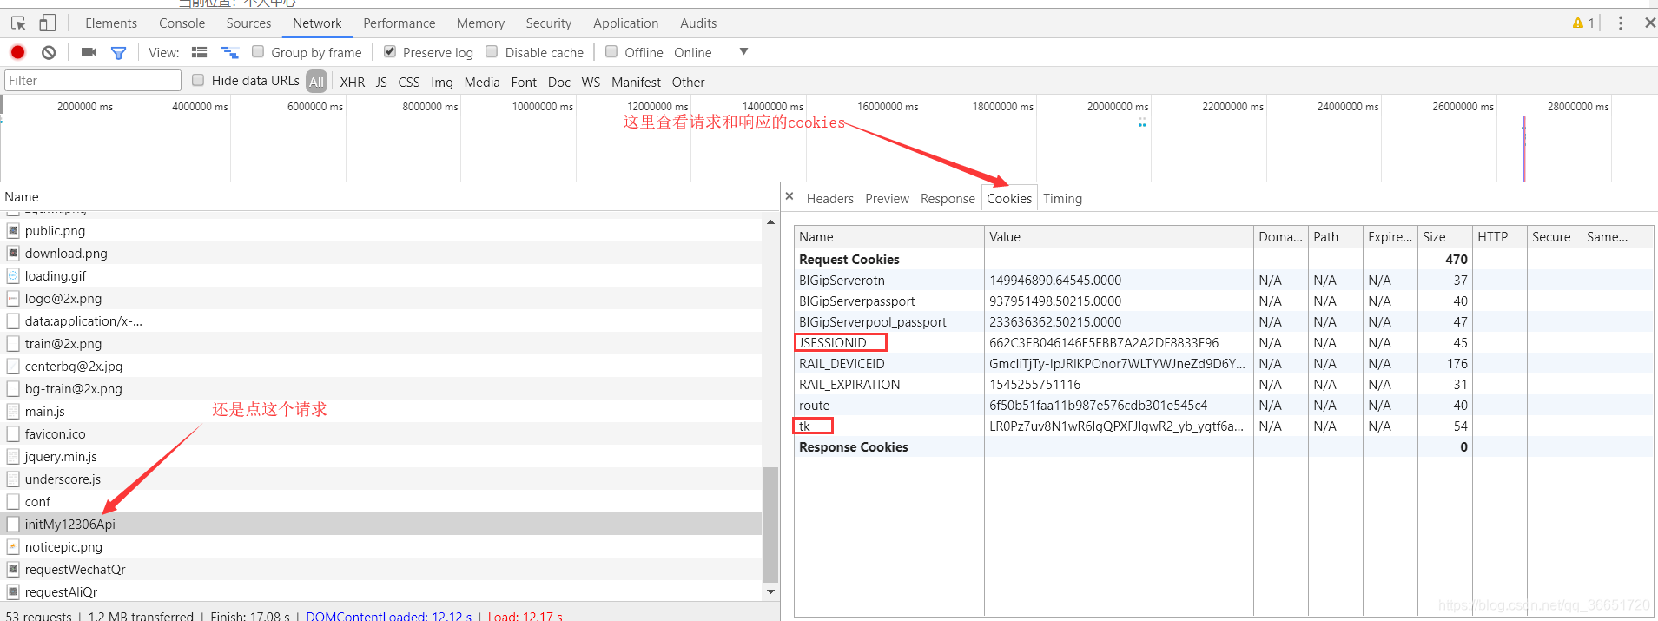
Task: Filter requests by CSS
Action: point(409,83)
